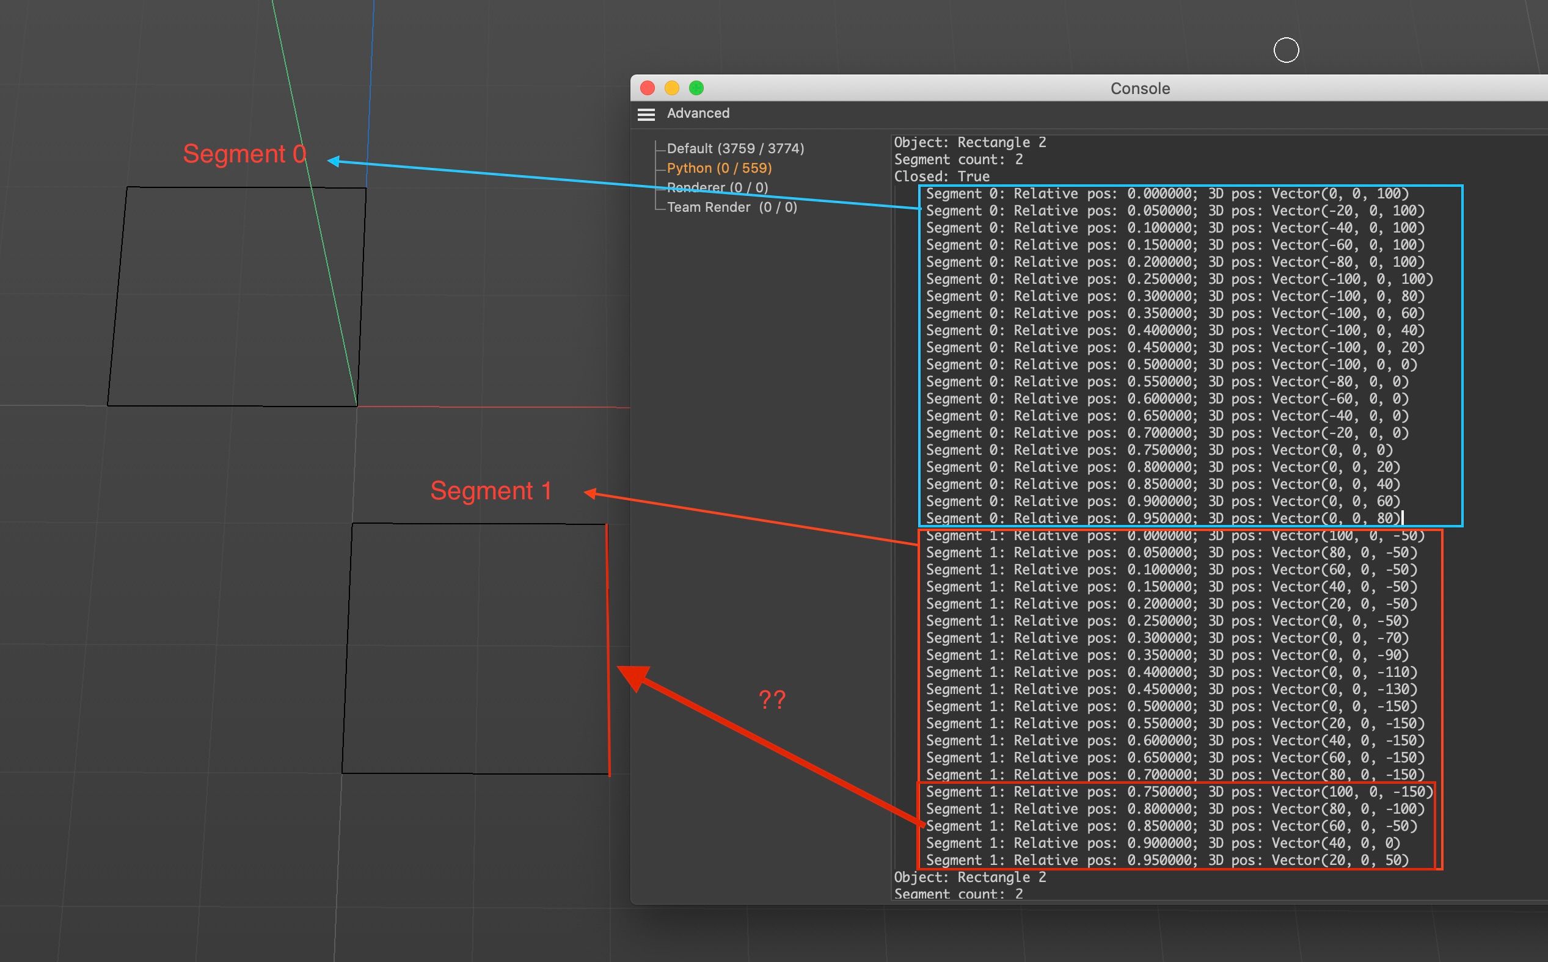This screenshot has height=962, width=1548.
Task: Click the Console window title bar
Action: click(x=1139, y=89)
